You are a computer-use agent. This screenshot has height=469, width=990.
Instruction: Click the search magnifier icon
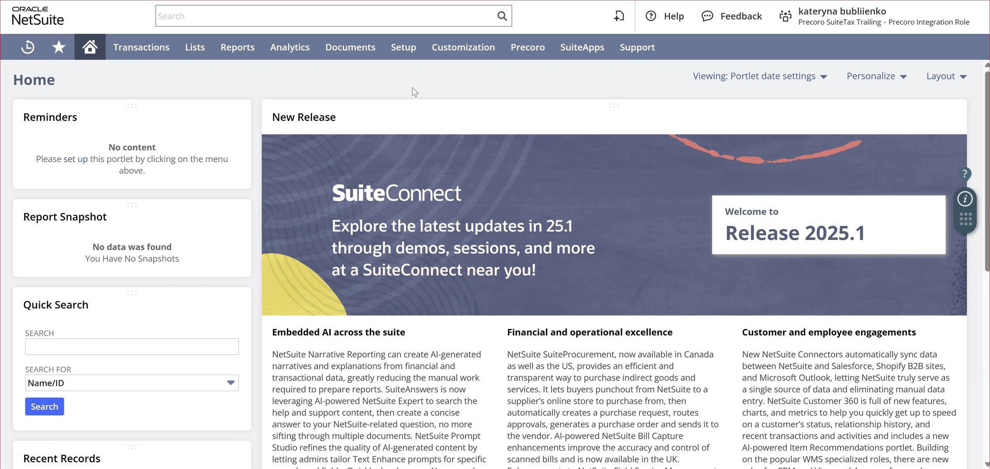tap(502, 16)
